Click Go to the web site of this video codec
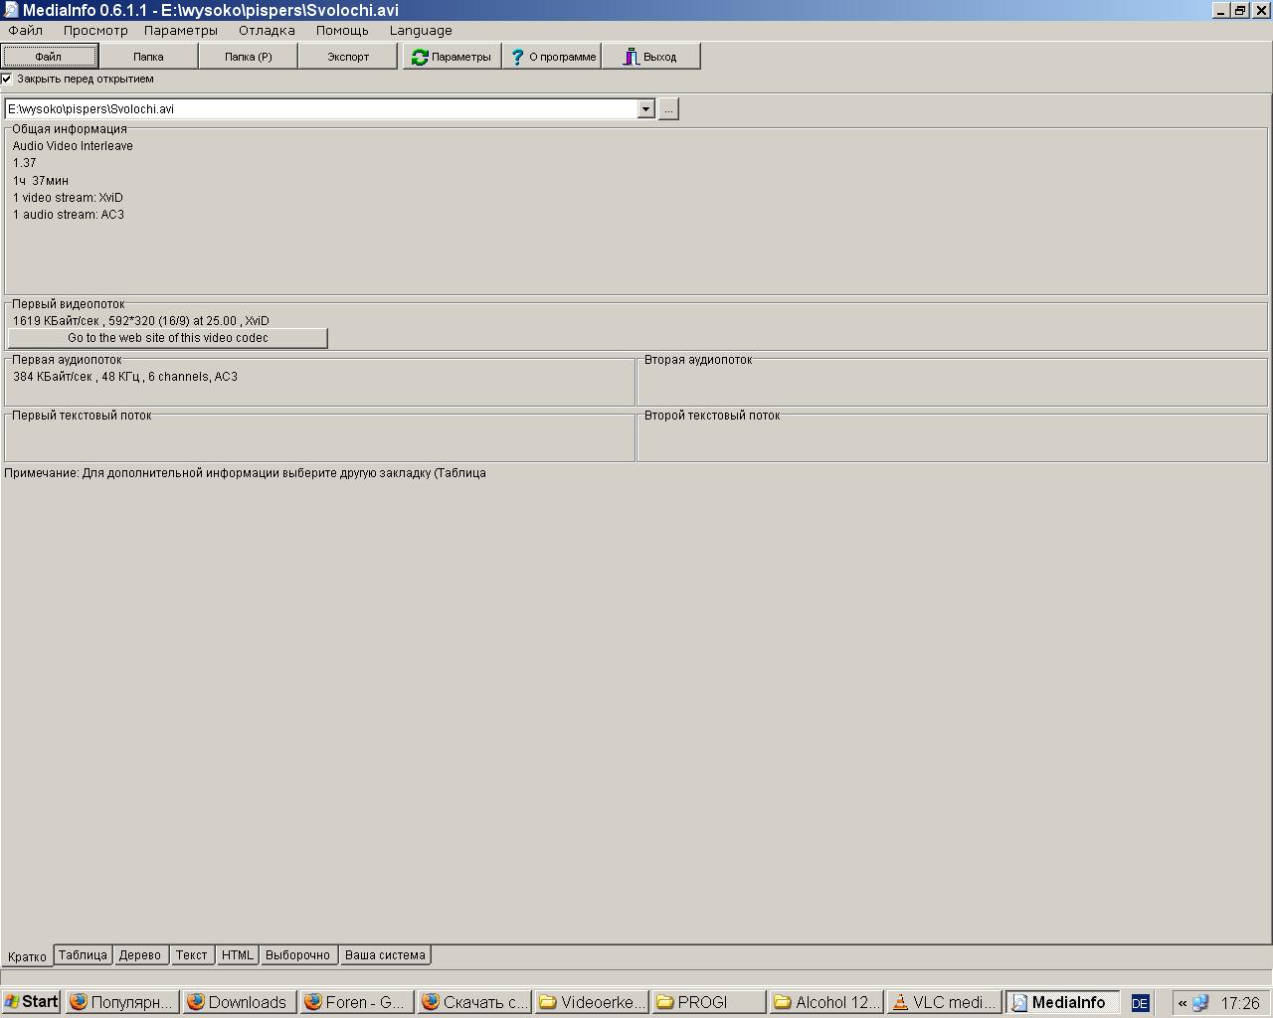Viewport: 1273px width, 1018px height. (168, 338)
